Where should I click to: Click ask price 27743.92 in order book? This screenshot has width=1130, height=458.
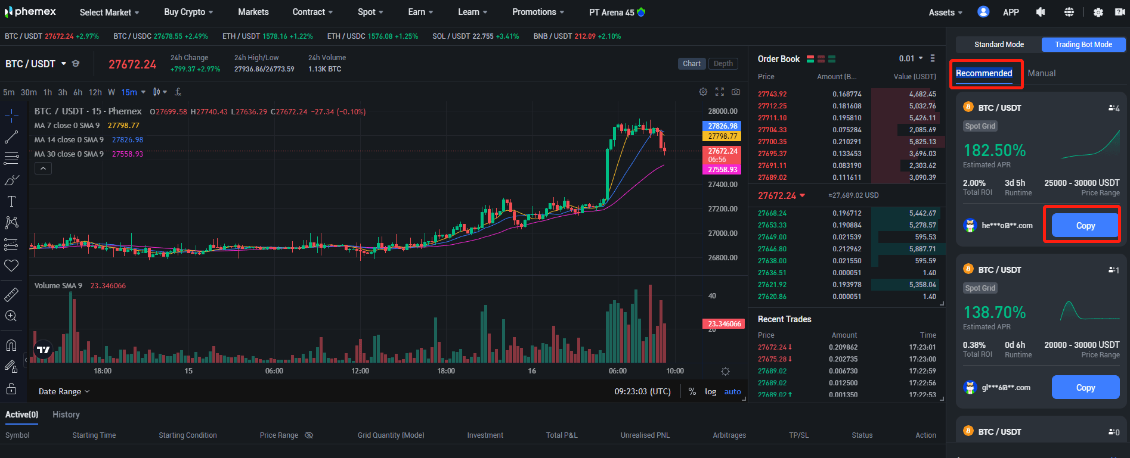tap(772, 94)
